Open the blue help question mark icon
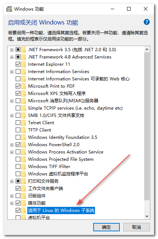This screenshot has height=239, width=158. point(146,22)
